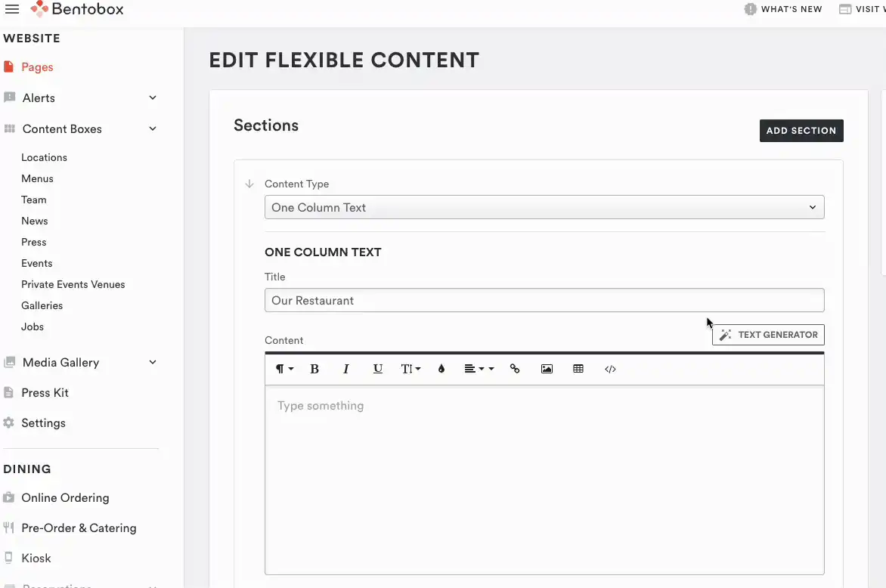This screenshot has width=886, height=588.
Task: Open the Content Type dropdown
Action: click(x=544, y=207)
